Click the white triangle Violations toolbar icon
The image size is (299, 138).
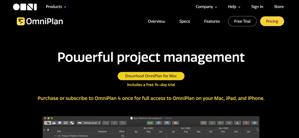(x=238, y=123)
